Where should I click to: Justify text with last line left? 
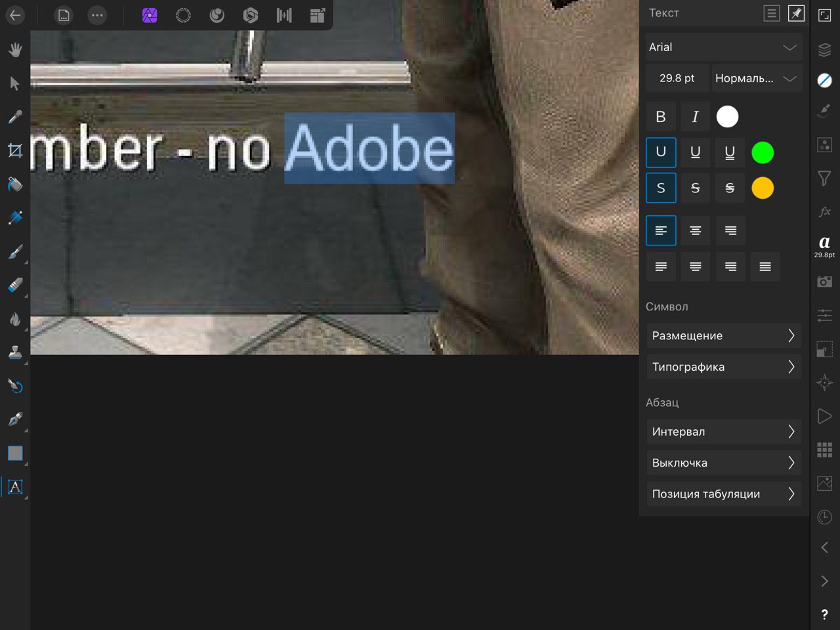click(661, 266)
